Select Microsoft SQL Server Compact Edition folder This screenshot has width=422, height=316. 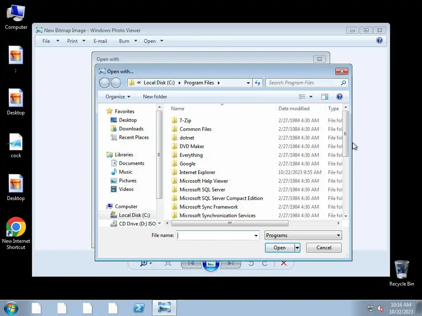coord(221,198)
